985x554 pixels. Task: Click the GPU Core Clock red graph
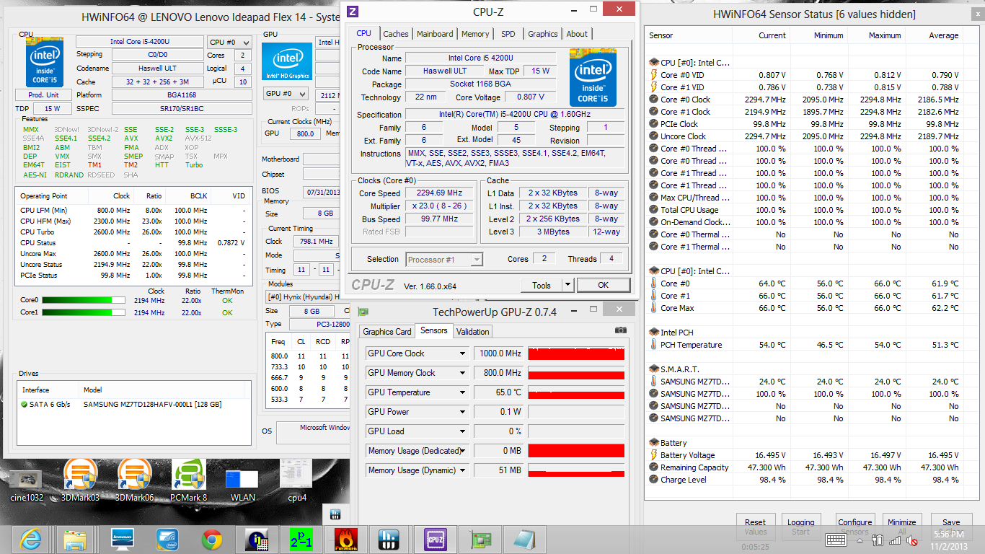click(576, 353)
